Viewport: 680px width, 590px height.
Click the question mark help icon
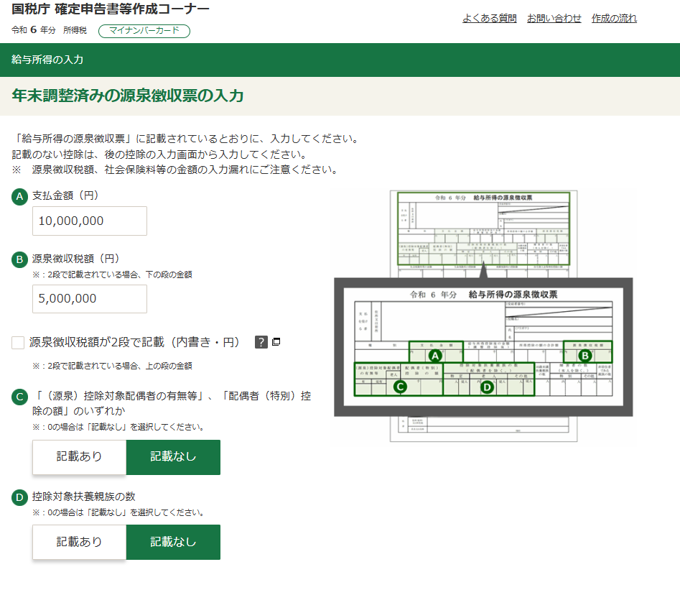pyautogui.click(x=261, y=342)
